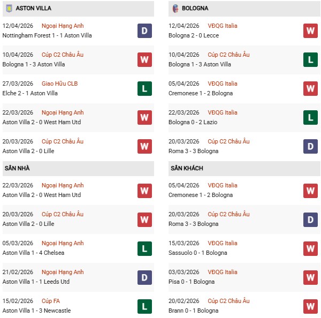
Task: Click the L badge for Aston Villa–Newcastle match
Action: tap(144, 306)
